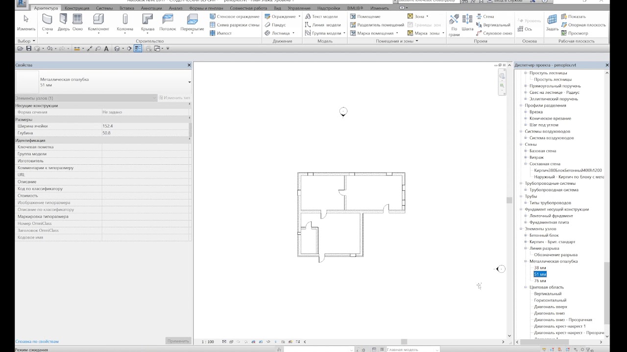Click the Описание property field
The image size is (627, 352).
146,182
